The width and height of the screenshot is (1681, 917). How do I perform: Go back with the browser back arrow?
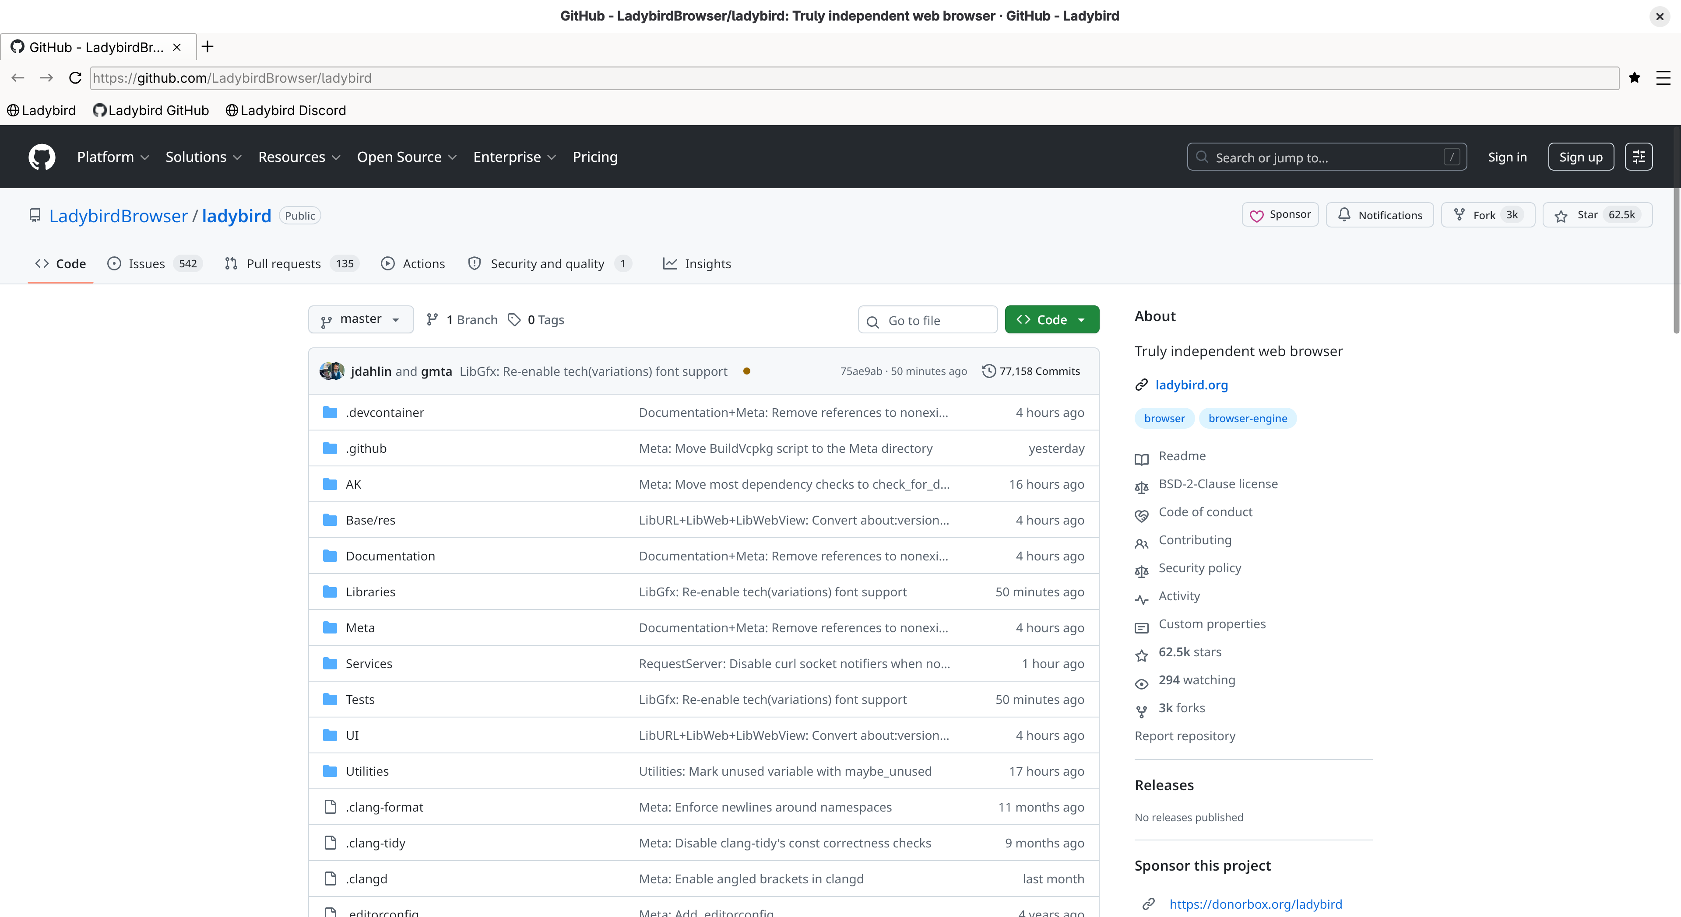coord(18,77)
